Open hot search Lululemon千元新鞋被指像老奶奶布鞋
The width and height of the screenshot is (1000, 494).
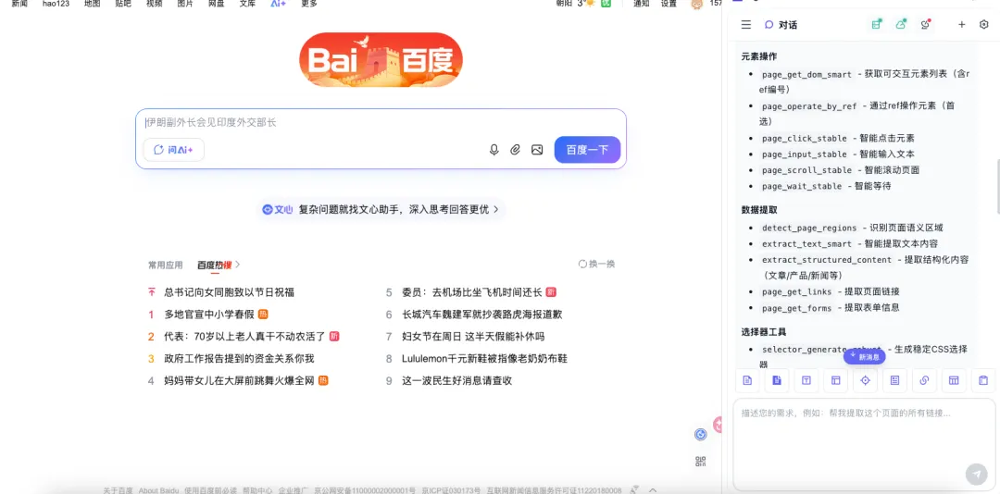(x=484, y=358)
